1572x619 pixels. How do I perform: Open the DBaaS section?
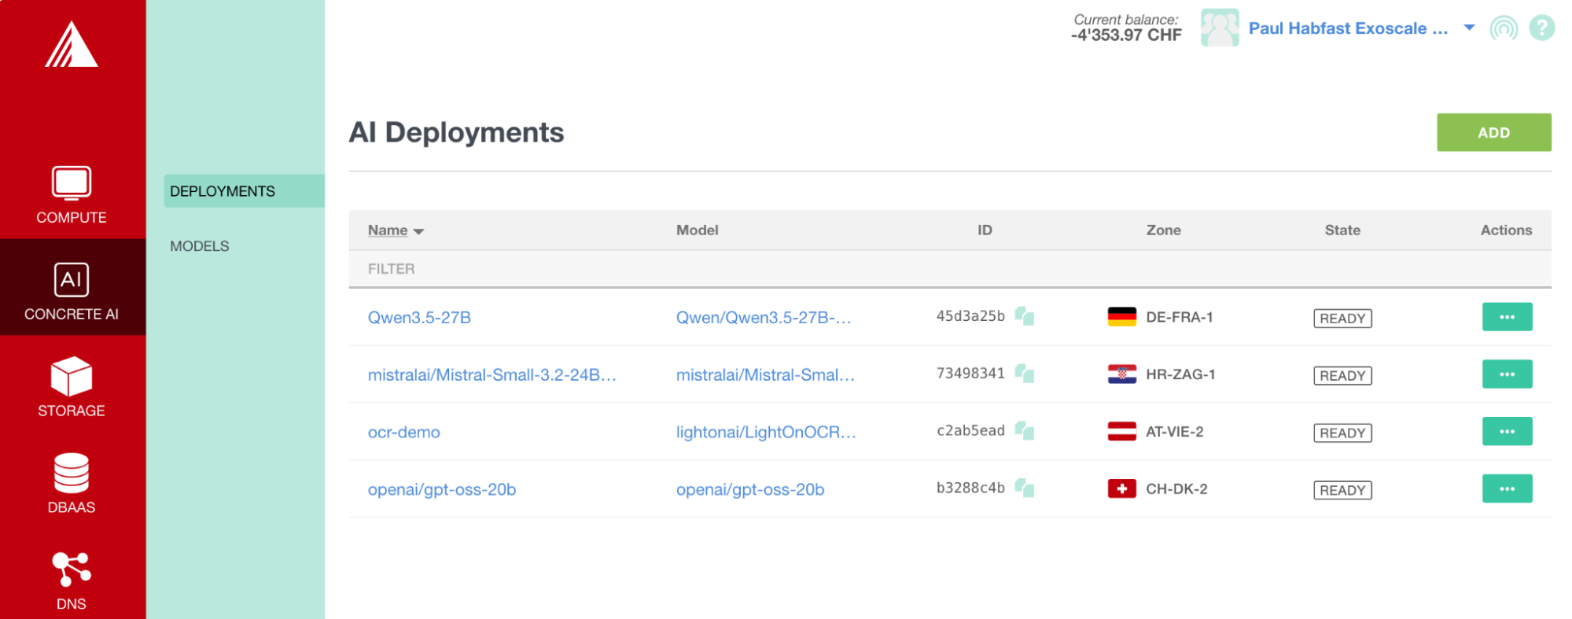72,484
